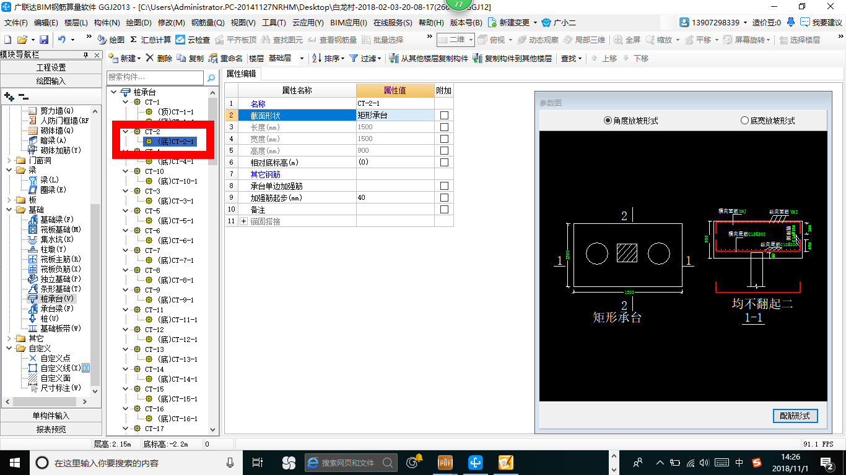The width and height of the screenshot is (846, 475).
Task: Select 筏板基础(M) in navigator tree
Action: click(55, 229)
